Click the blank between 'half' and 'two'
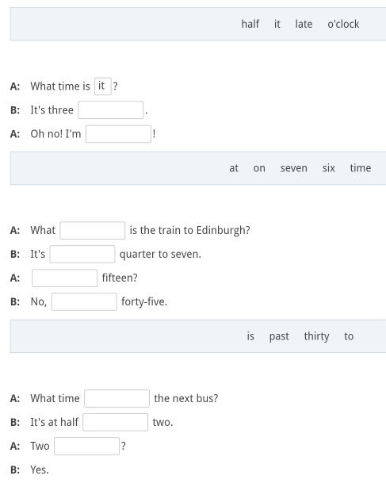The image size is (386, 487). point(116,422)
